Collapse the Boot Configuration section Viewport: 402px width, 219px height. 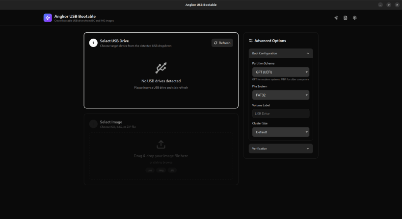[281, 53]
